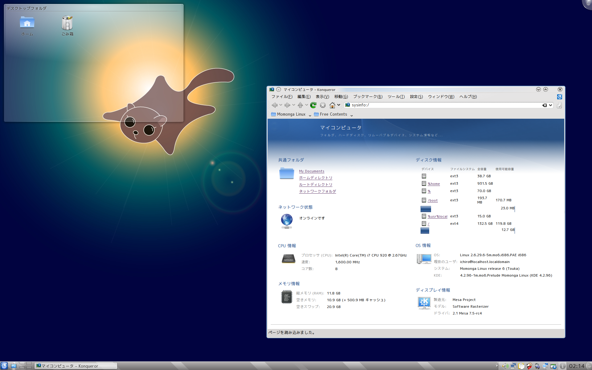Click the Stop loading icon

click(x=323, y=105)
